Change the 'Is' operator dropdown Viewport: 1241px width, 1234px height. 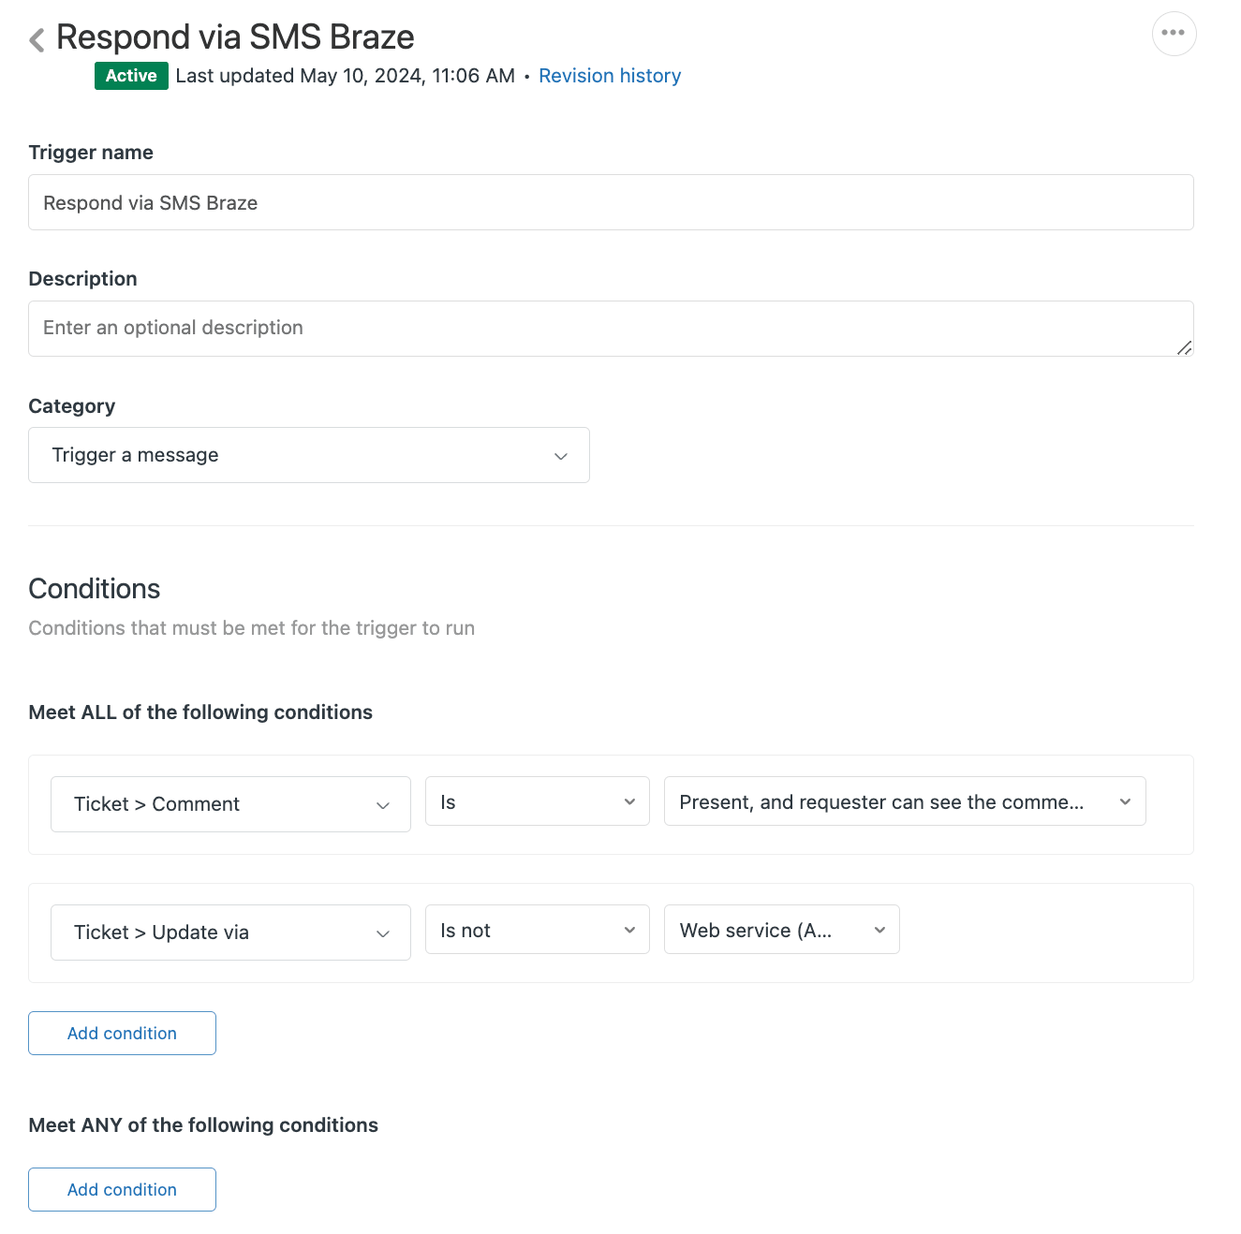pos(537,802)
